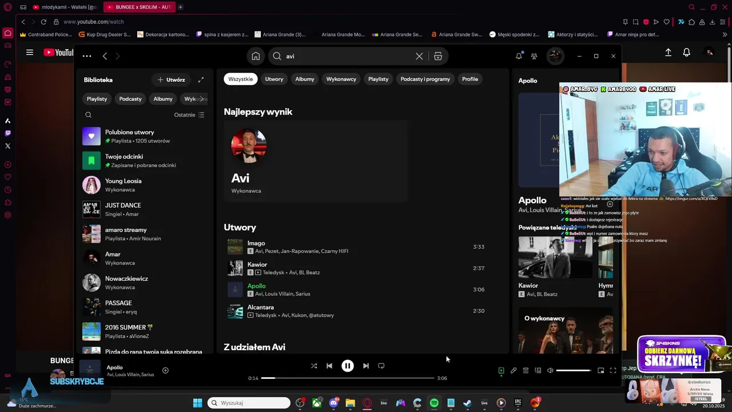Open 2016 SUMMER playlist

144,331
